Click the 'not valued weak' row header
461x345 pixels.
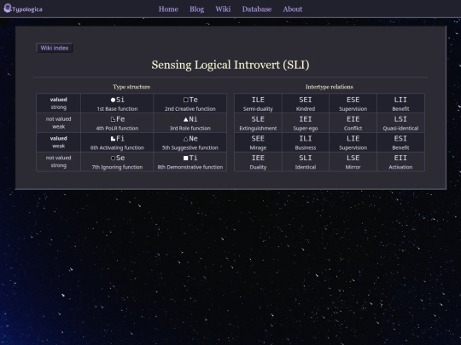pyautogui.click(x=59, y=123)
